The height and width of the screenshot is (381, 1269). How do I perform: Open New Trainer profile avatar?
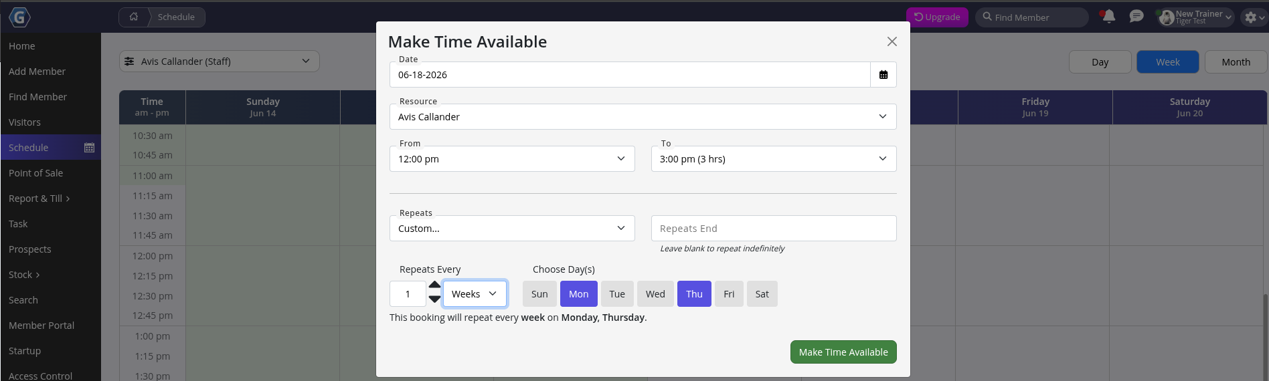click(x=1167, y=17)
